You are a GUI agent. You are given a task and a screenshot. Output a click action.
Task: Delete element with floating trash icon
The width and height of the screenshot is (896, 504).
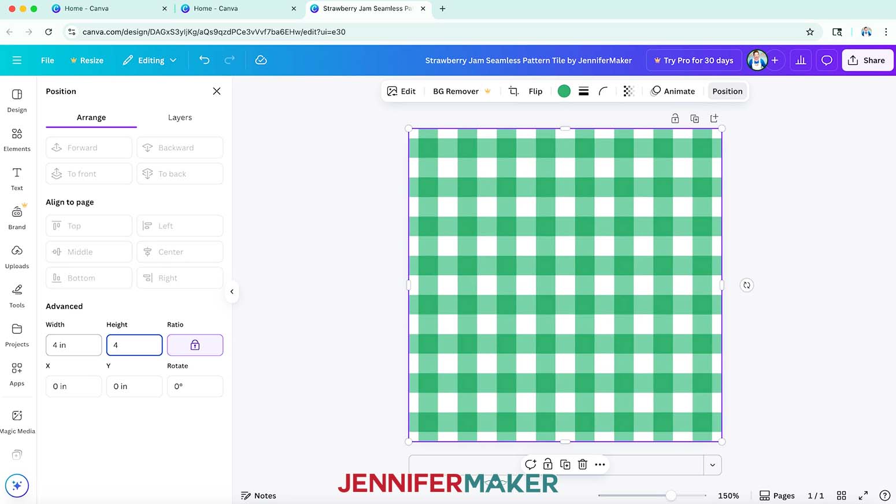[583, 464]
